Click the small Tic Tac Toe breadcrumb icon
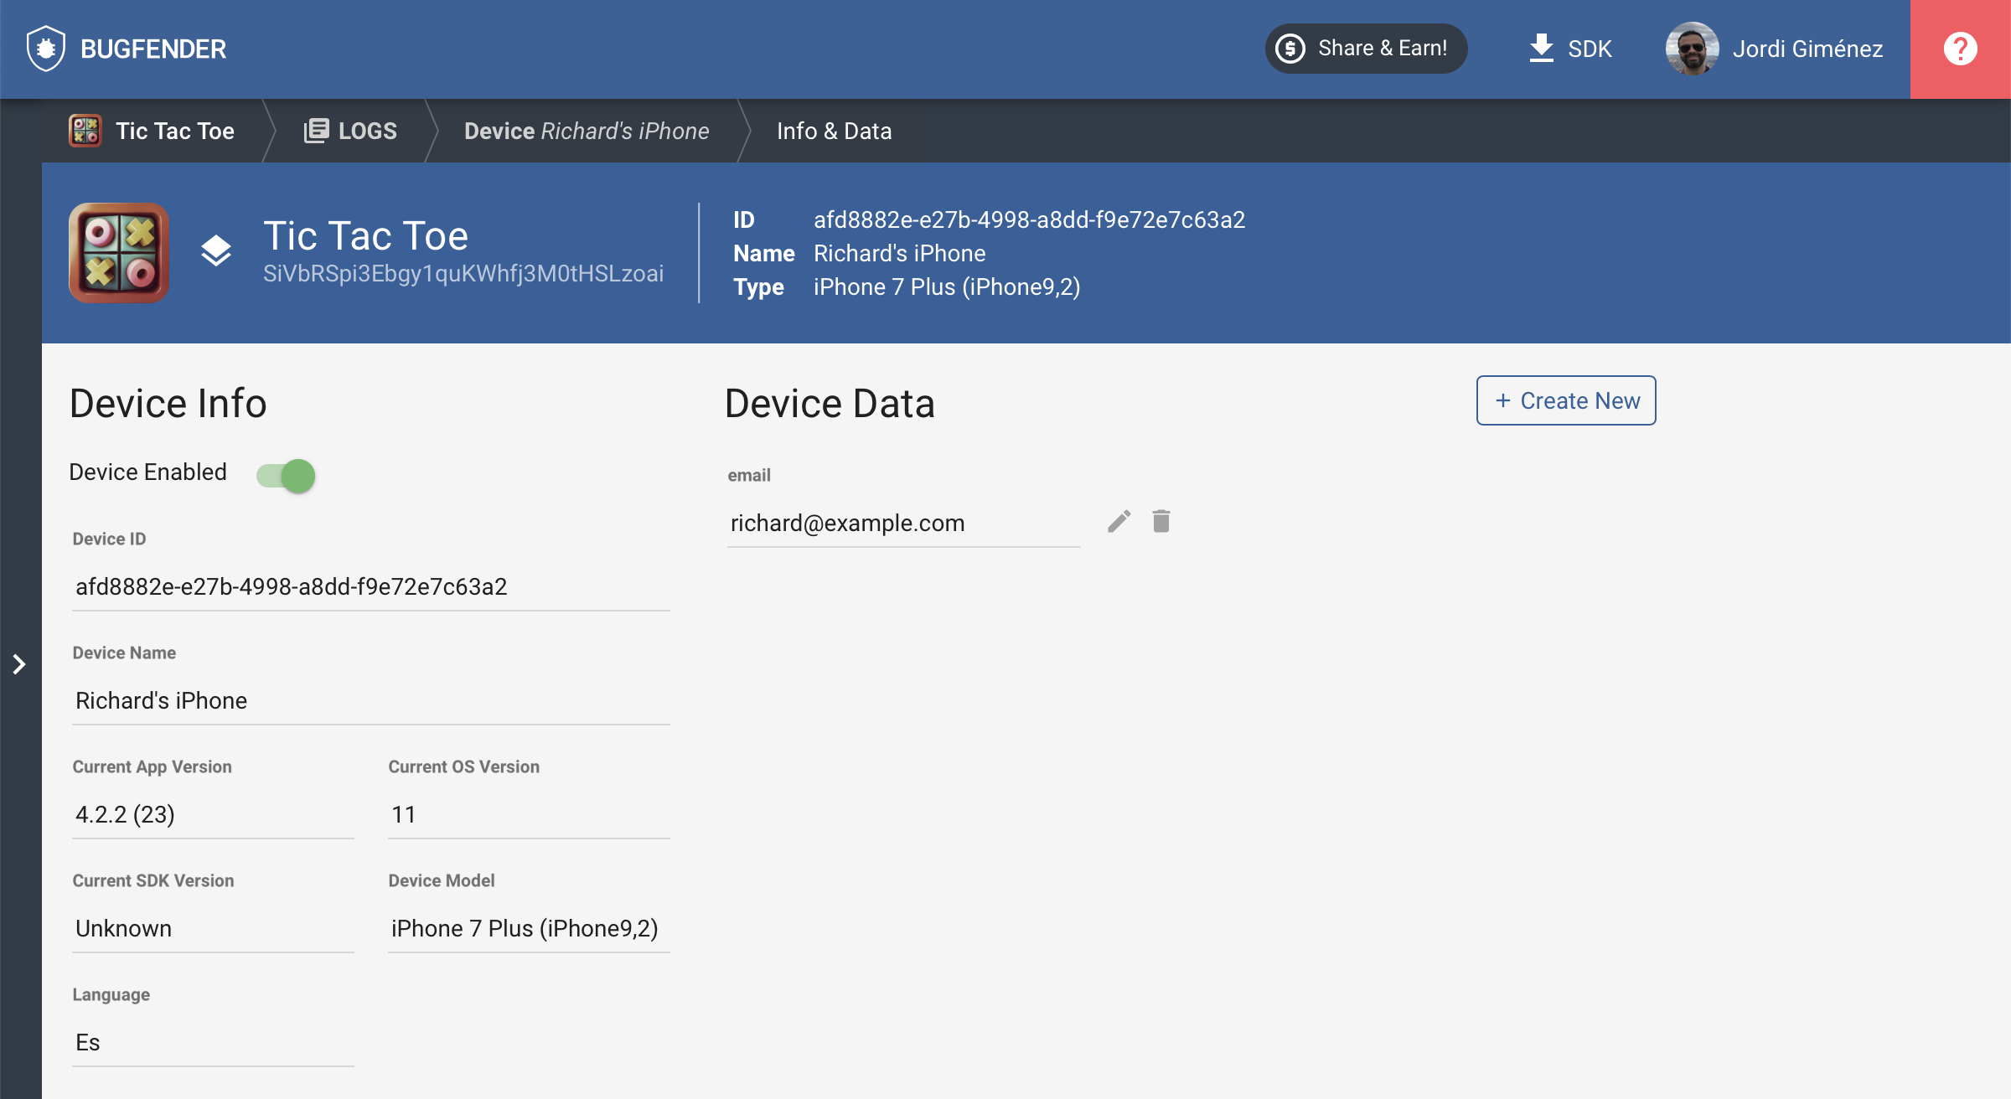The image size is (2011, 1099). tap(85, 131)
